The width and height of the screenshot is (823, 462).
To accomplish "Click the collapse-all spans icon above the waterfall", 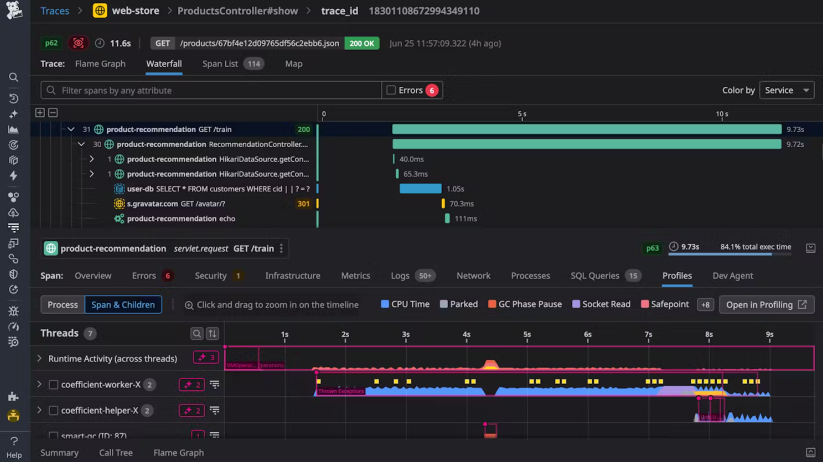I will pos(52,112).
